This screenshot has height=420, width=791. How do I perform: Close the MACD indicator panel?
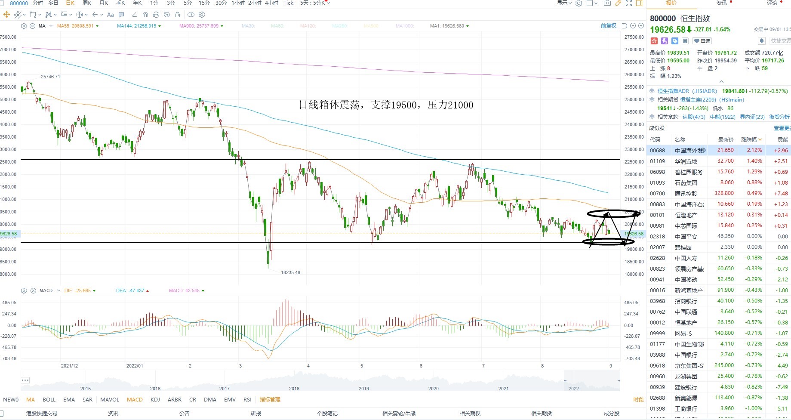tap(32, 290)
